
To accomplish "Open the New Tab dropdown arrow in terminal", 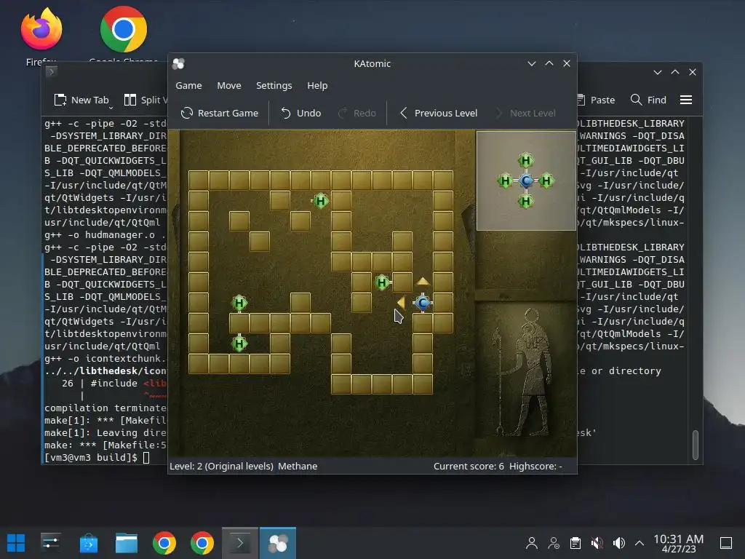I will (111, 108).
